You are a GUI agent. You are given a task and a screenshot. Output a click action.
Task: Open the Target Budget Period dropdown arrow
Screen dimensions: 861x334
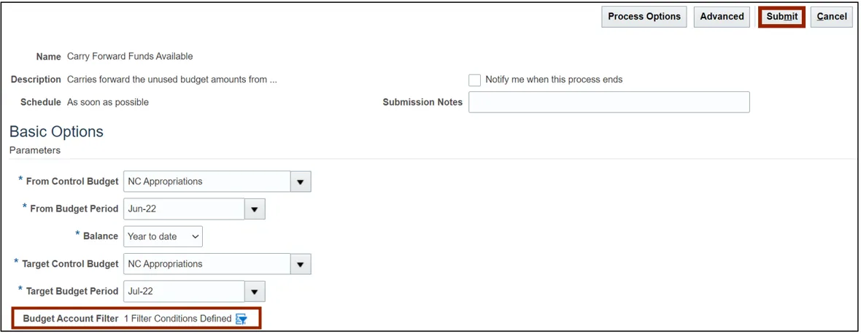coord(254,292)
